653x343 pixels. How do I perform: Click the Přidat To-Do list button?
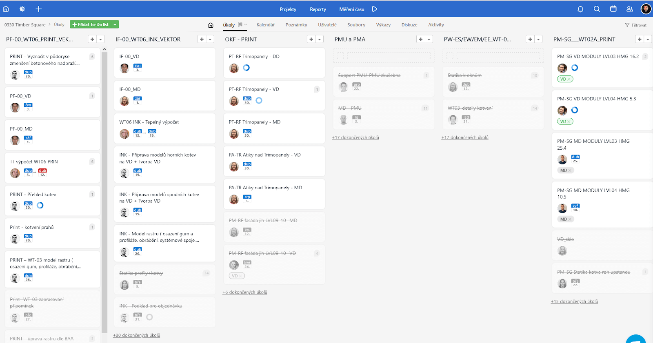(91, 24)
